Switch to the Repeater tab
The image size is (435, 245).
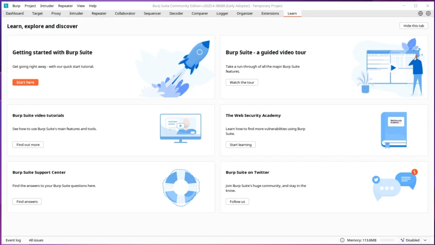[x=99, y=13]
